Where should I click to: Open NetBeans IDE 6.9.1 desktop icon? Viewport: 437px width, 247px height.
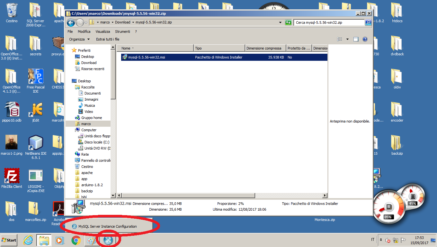(x=35, y=143)
